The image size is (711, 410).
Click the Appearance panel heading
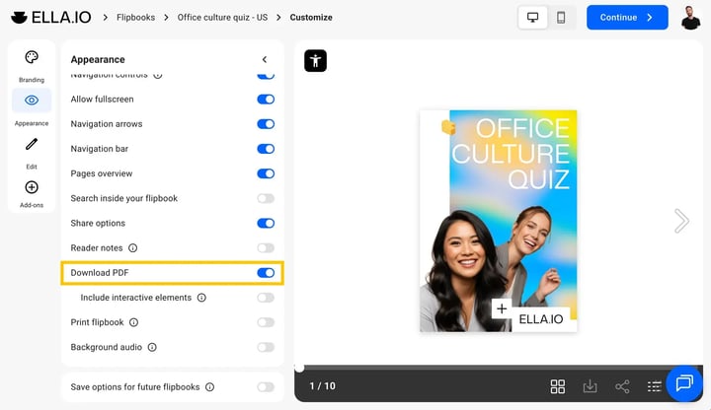(x=98, y=59)
